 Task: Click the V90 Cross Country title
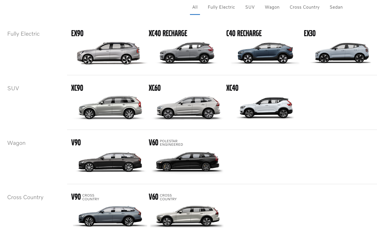point(85,197)
